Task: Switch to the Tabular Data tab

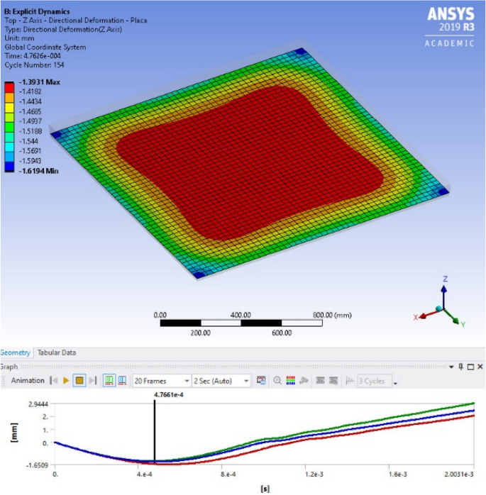Action: point(57,352)
